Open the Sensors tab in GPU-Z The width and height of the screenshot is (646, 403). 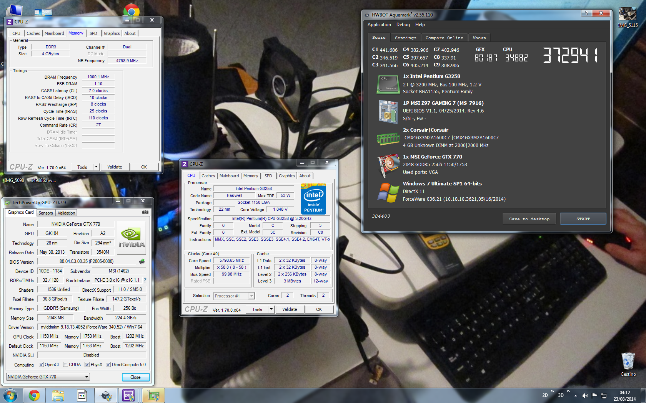(46, 213)
